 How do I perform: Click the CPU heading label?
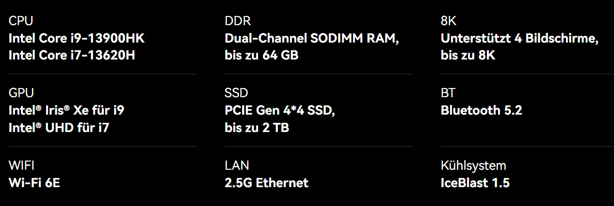(x=21, y=21)
